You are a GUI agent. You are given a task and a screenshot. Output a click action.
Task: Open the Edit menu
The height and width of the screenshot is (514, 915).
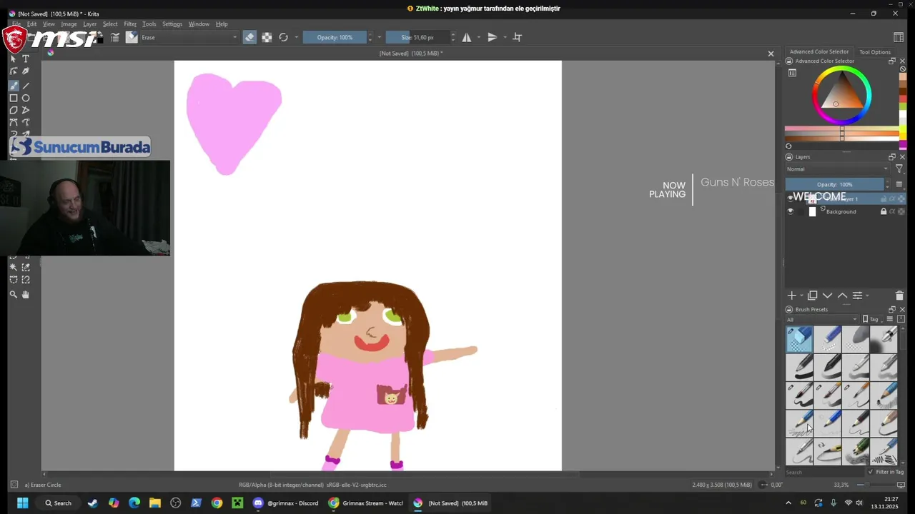[32, 24]
